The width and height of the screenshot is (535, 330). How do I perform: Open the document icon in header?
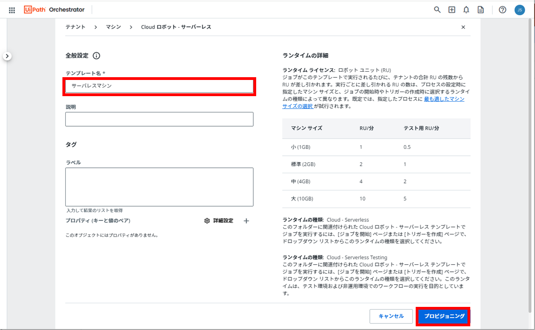tap(480, 10)
